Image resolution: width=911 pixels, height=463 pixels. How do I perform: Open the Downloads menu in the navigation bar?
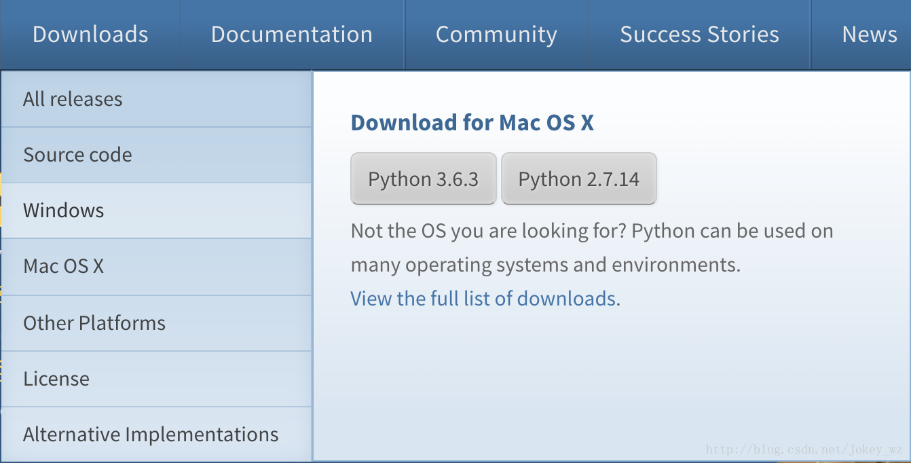click(x=90, y=34)
